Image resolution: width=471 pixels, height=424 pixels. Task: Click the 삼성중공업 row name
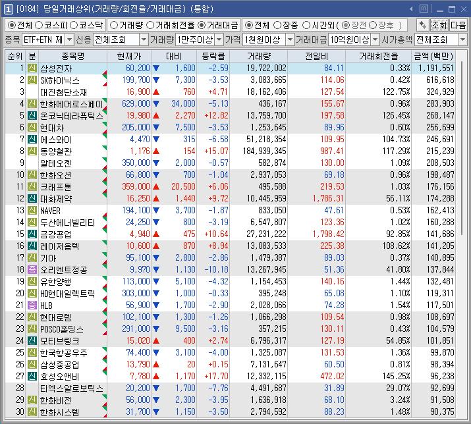point(60,365)
